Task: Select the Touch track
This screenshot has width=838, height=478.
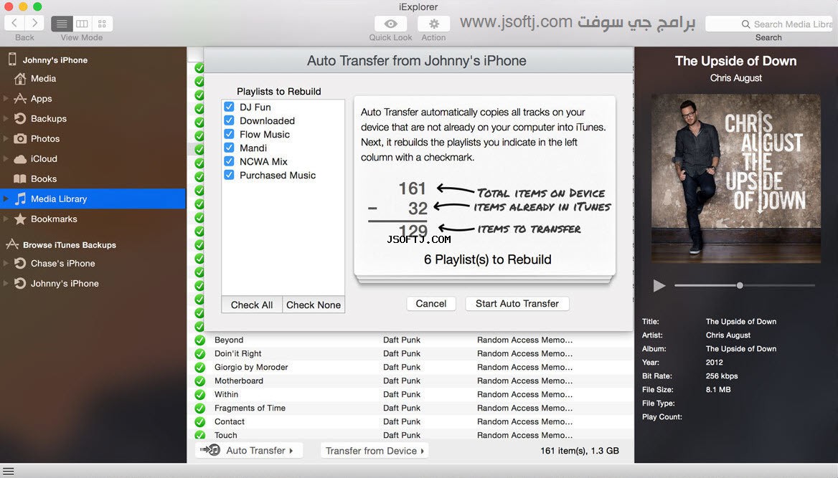Action: point(410,435)
